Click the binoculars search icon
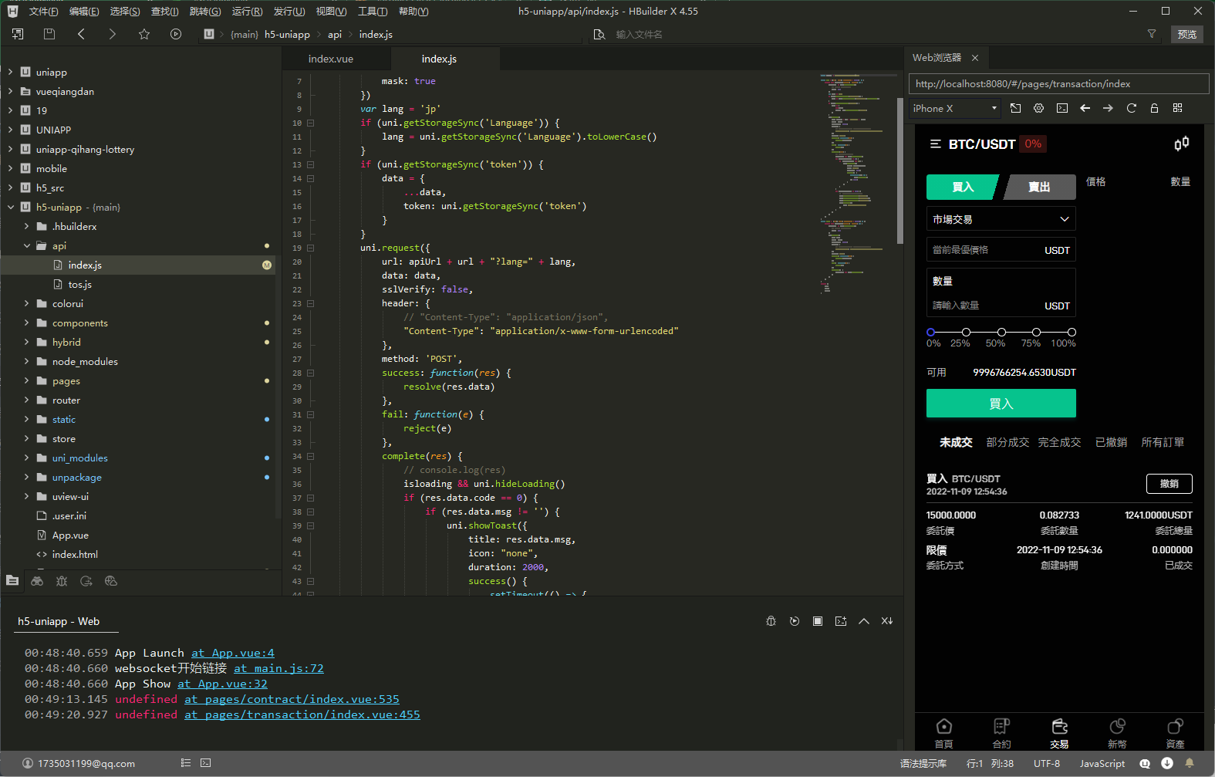This screenshot has width=1215, height=777. tap(37, 581)
